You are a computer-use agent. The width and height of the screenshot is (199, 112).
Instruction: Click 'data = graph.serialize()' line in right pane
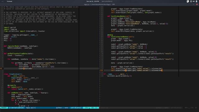pos(122,63)
